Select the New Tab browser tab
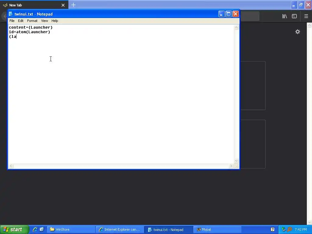Viewport: 312px width, 234px height. (34, 5)
